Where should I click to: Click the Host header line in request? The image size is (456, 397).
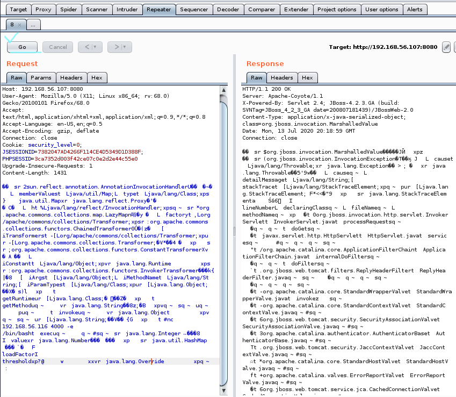42,89
